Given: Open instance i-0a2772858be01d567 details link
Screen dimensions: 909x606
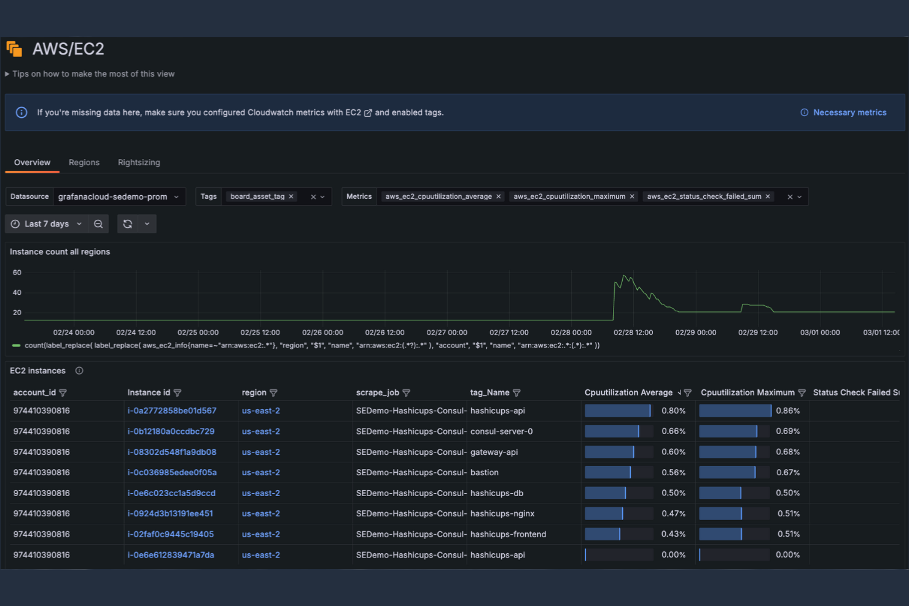Looking at the screenshot, I should pyautogui.click(x=172, y=410).
